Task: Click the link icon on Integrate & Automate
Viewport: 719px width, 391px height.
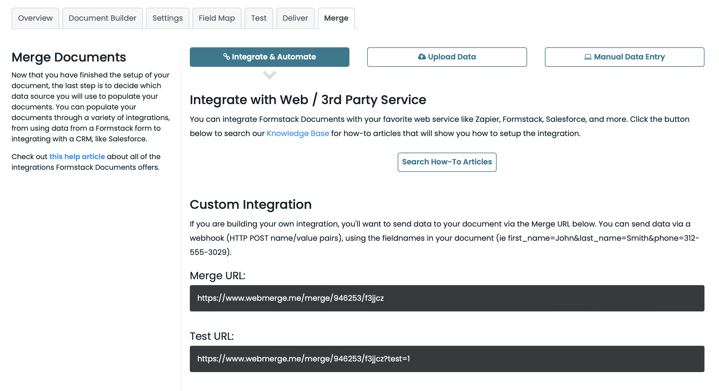Action: (x=226, y=56)
